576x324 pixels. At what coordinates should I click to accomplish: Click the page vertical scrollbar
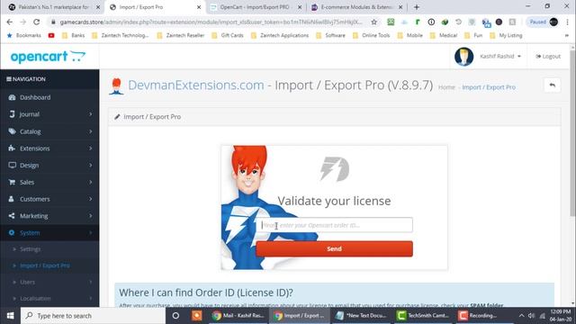[x=572, y=132]
